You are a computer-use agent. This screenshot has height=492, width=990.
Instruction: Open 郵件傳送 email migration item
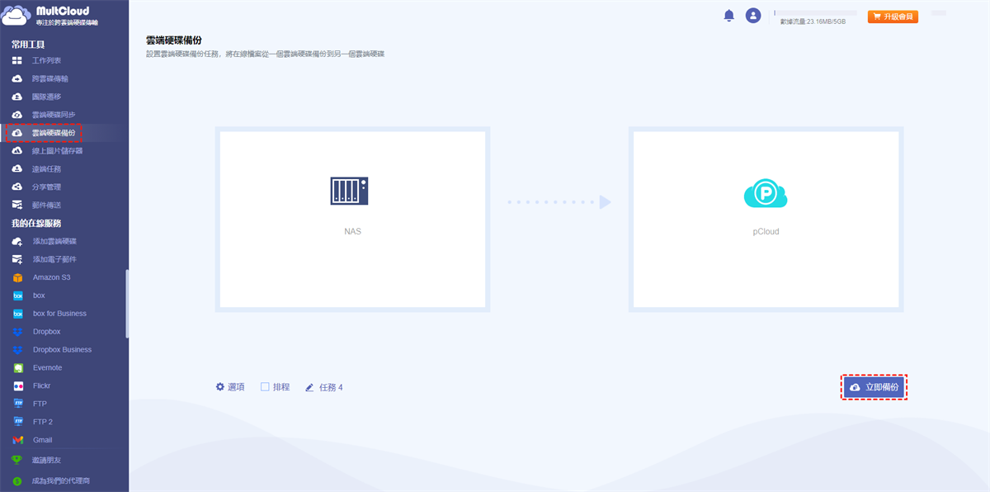pyautogui.click(x=46, y=206)
